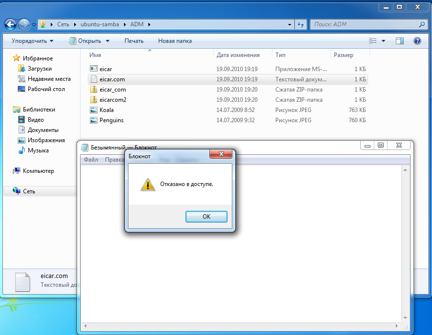Select the Сеть breadcrumb in the address bar

63,24
